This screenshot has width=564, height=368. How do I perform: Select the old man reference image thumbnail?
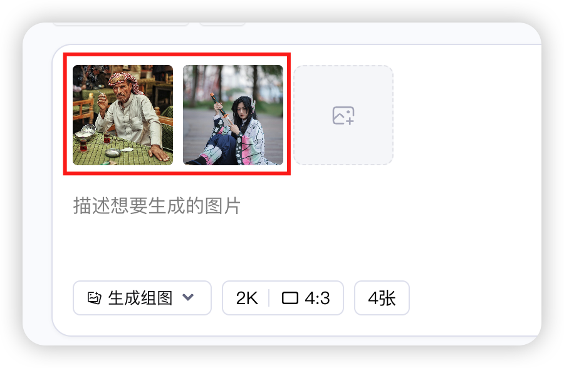[123, 115]
